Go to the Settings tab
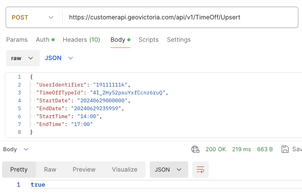Viewport: 302px width, 194px height. pyautogui.click(x=179, y=40)
